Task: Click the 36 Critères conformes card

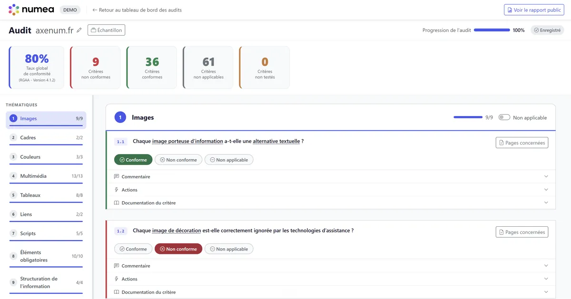Action: (x=152, y=68)
